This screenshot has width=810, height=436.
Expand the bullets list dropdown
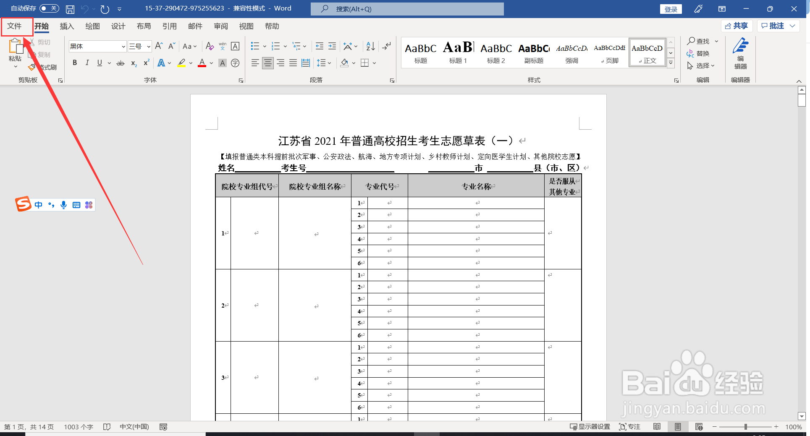[265, 46]
